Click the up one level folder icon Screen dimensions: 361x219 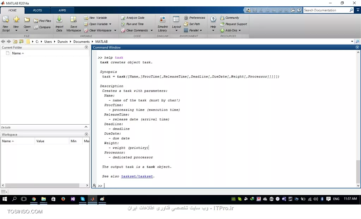click(x=15, y=42)
